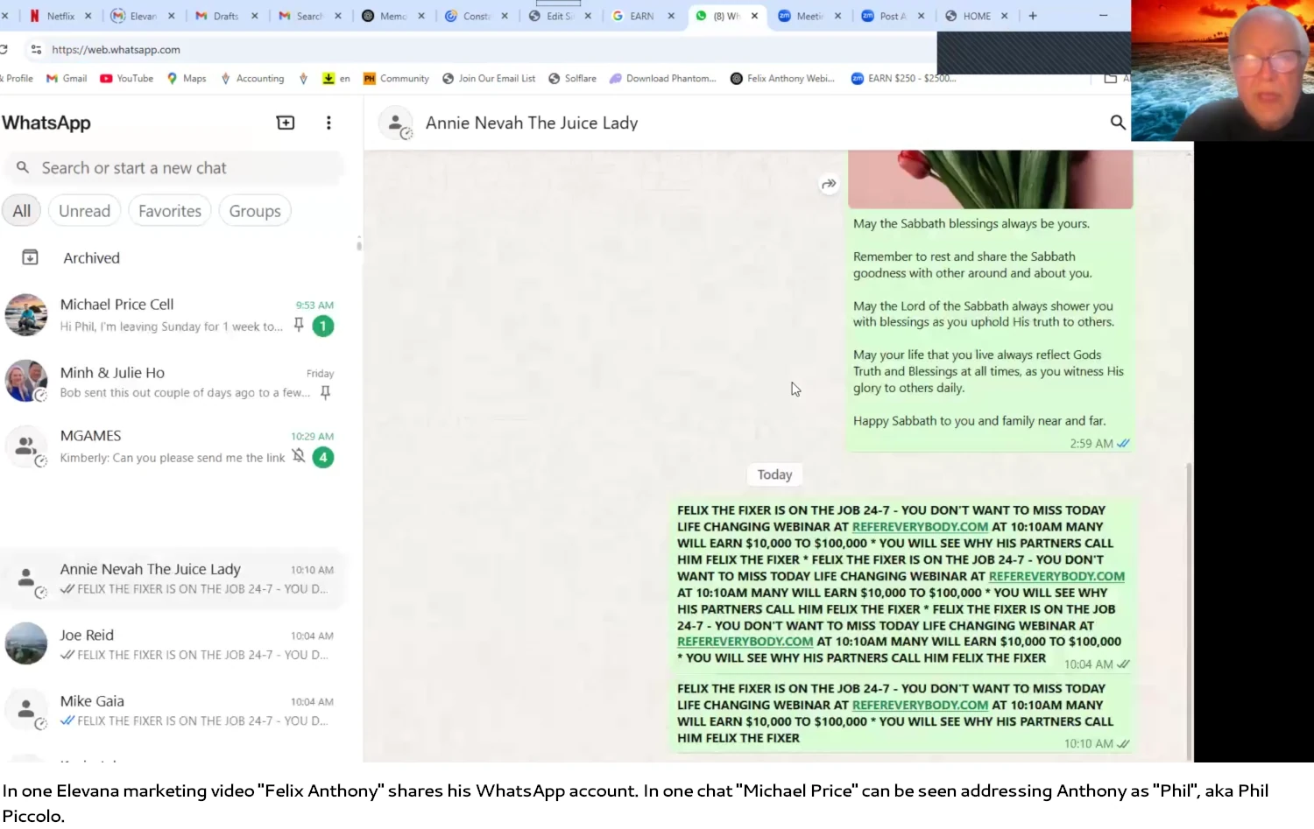Screen dimensions: 1314x829
Task: Click the browser site info icon
Action: coord(36,50)
